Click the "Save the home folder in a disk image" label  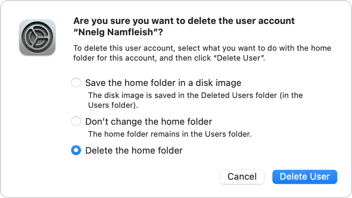pyautogui.click(x=163, y=83)
